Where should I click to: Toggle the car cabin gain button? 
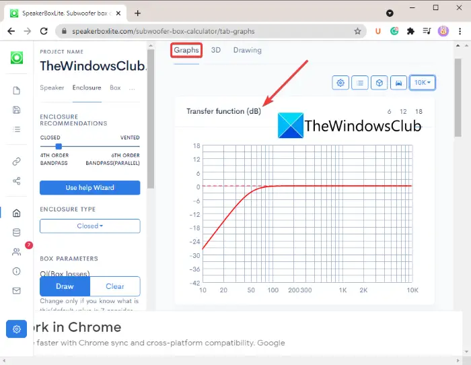pos(398,82)
